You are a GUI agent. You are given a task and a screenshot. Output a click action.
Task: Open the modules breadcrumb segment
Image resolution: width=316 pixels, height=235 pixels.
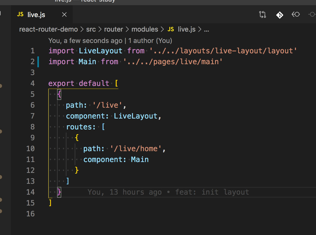[145, 30]
